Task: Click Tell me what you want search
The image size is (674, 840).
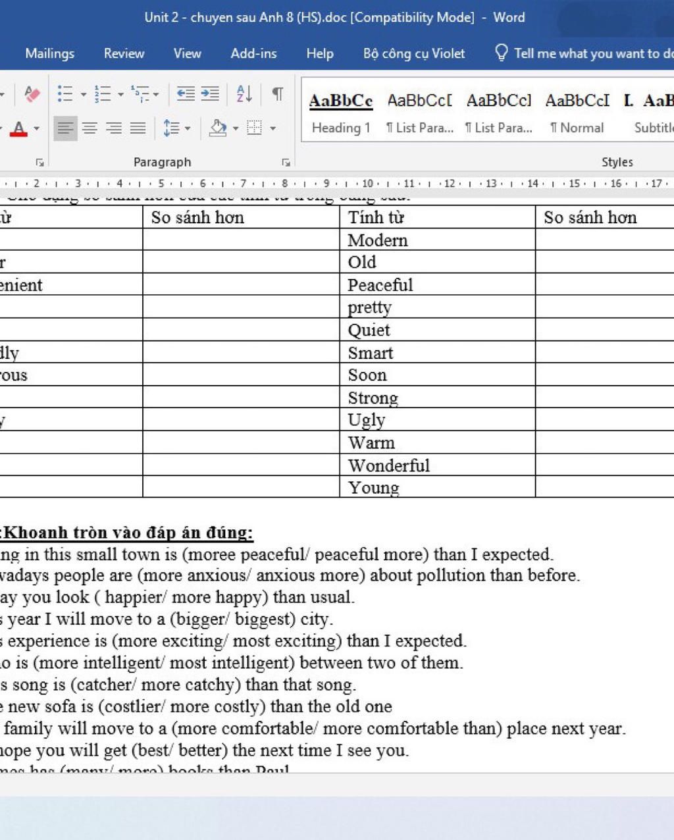Action: pos(594,53)
